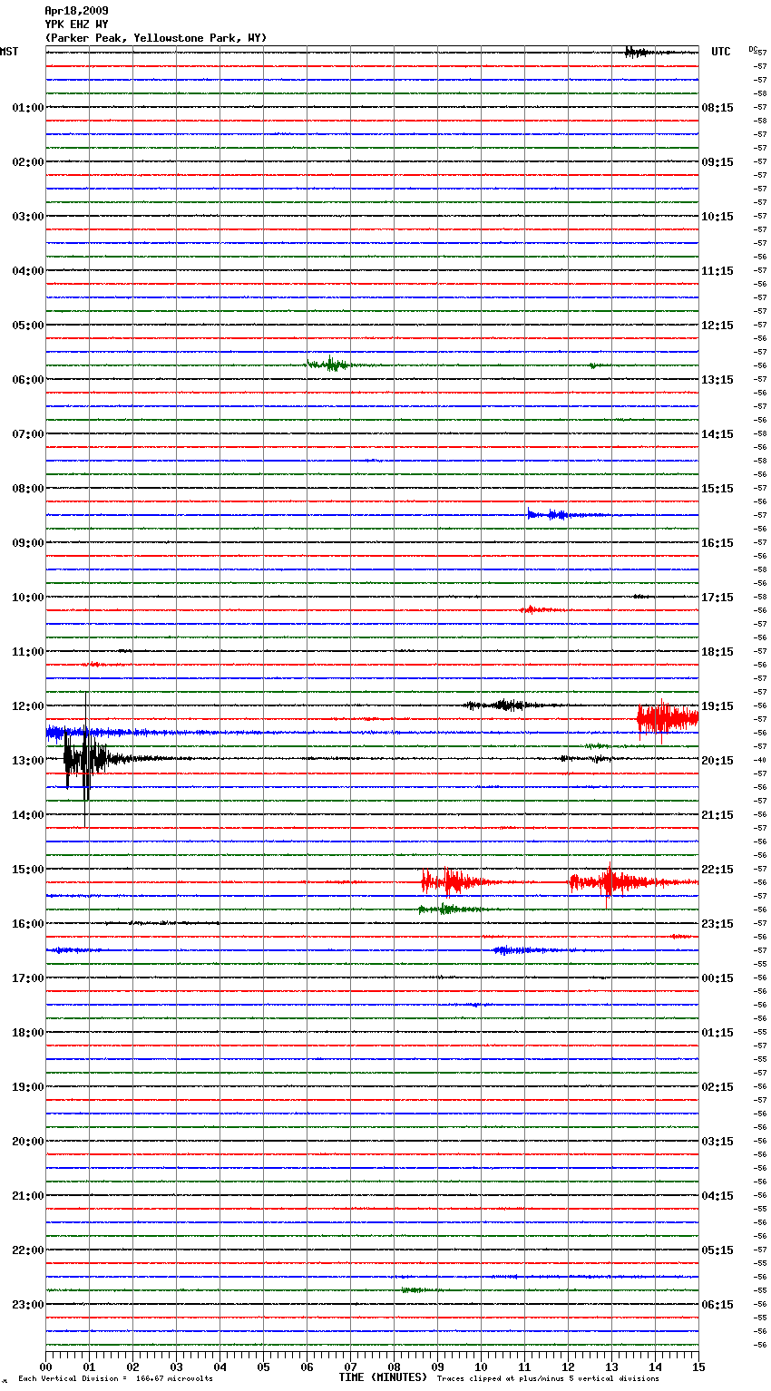Click the 10:15 UTC time label
The width and height of the screenshot is (771, 1391).
(717, 217)
